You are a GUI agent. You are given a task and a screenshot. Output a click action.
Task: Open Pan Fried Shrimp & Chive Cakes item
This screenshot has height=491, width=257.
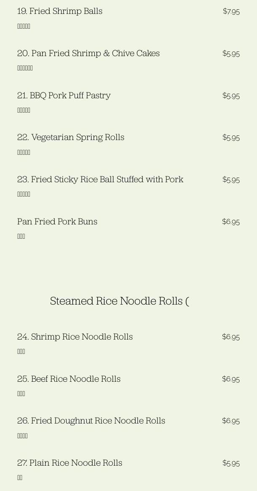tap(88, 53)
